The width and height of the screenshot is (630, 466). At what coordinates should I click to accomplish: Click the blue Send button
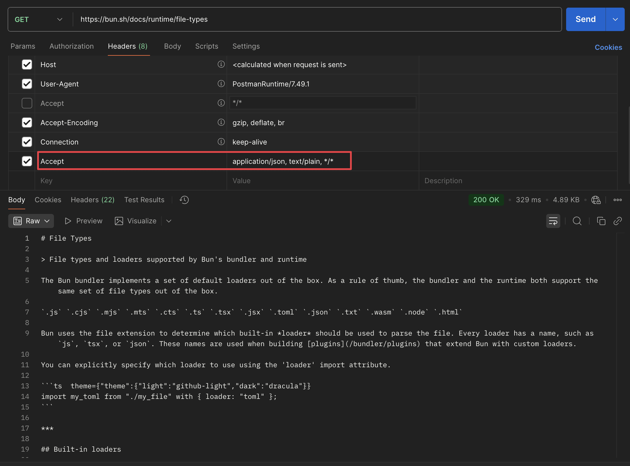585,19
